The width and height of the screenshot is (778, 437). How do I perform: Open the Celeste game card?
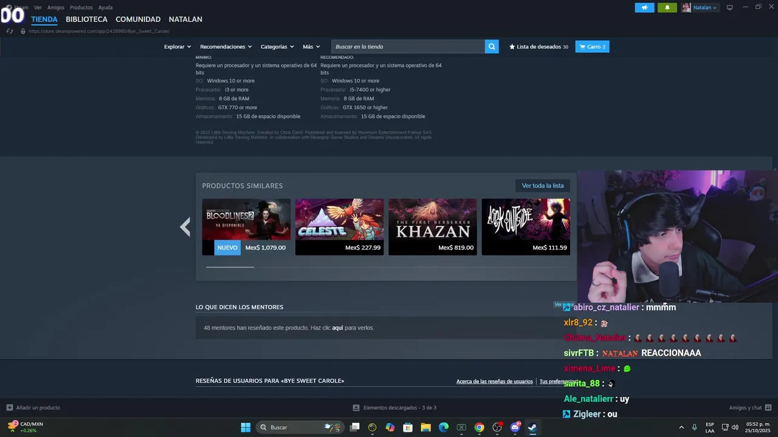(x=339, y=227)
